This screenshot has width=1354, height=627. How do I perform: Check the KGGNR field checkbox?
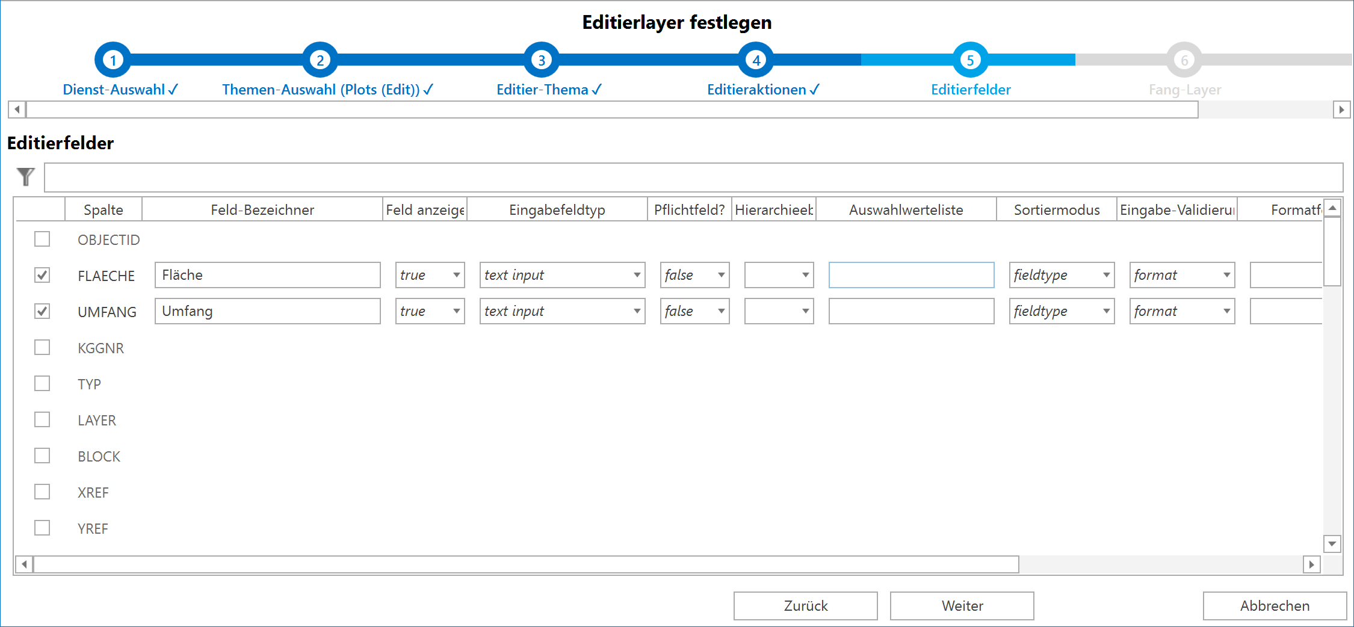coord(42,347)
